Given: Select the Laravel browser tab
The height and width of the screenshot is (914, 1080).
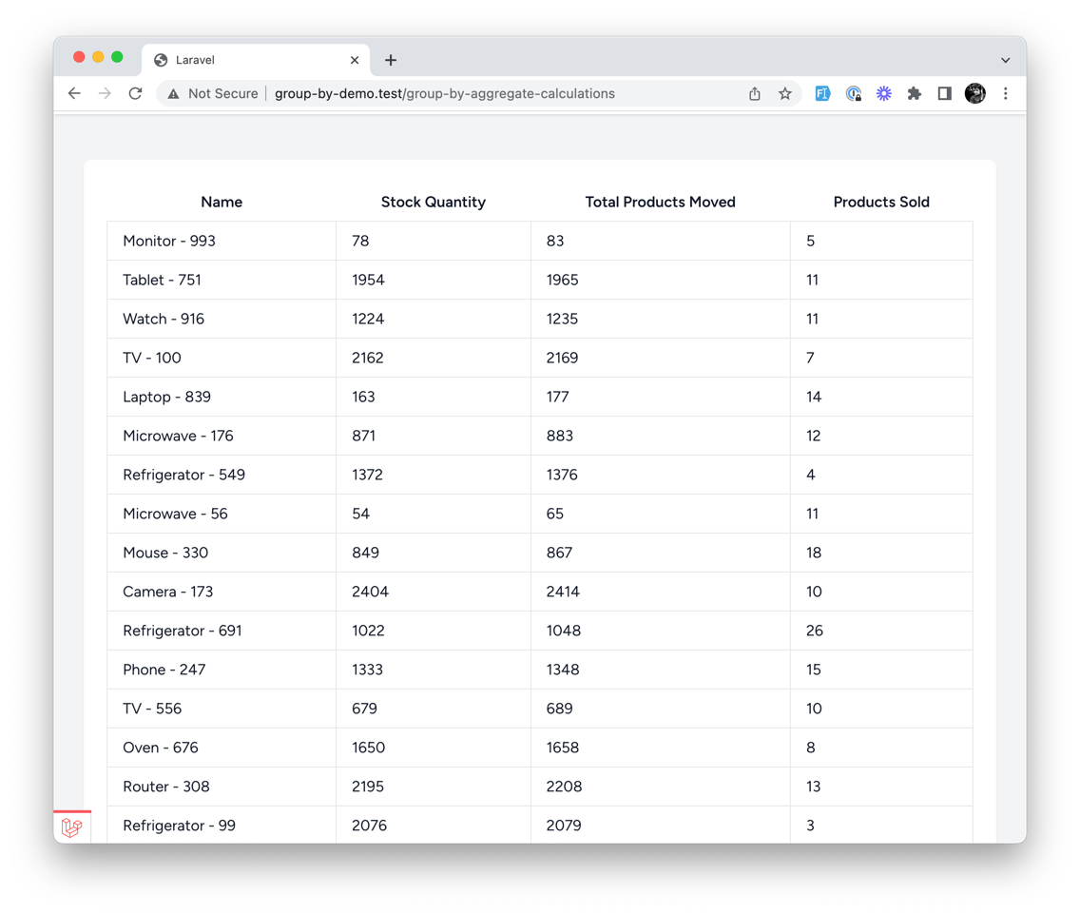Looking at the screenshot, I should tap(257, 60).
